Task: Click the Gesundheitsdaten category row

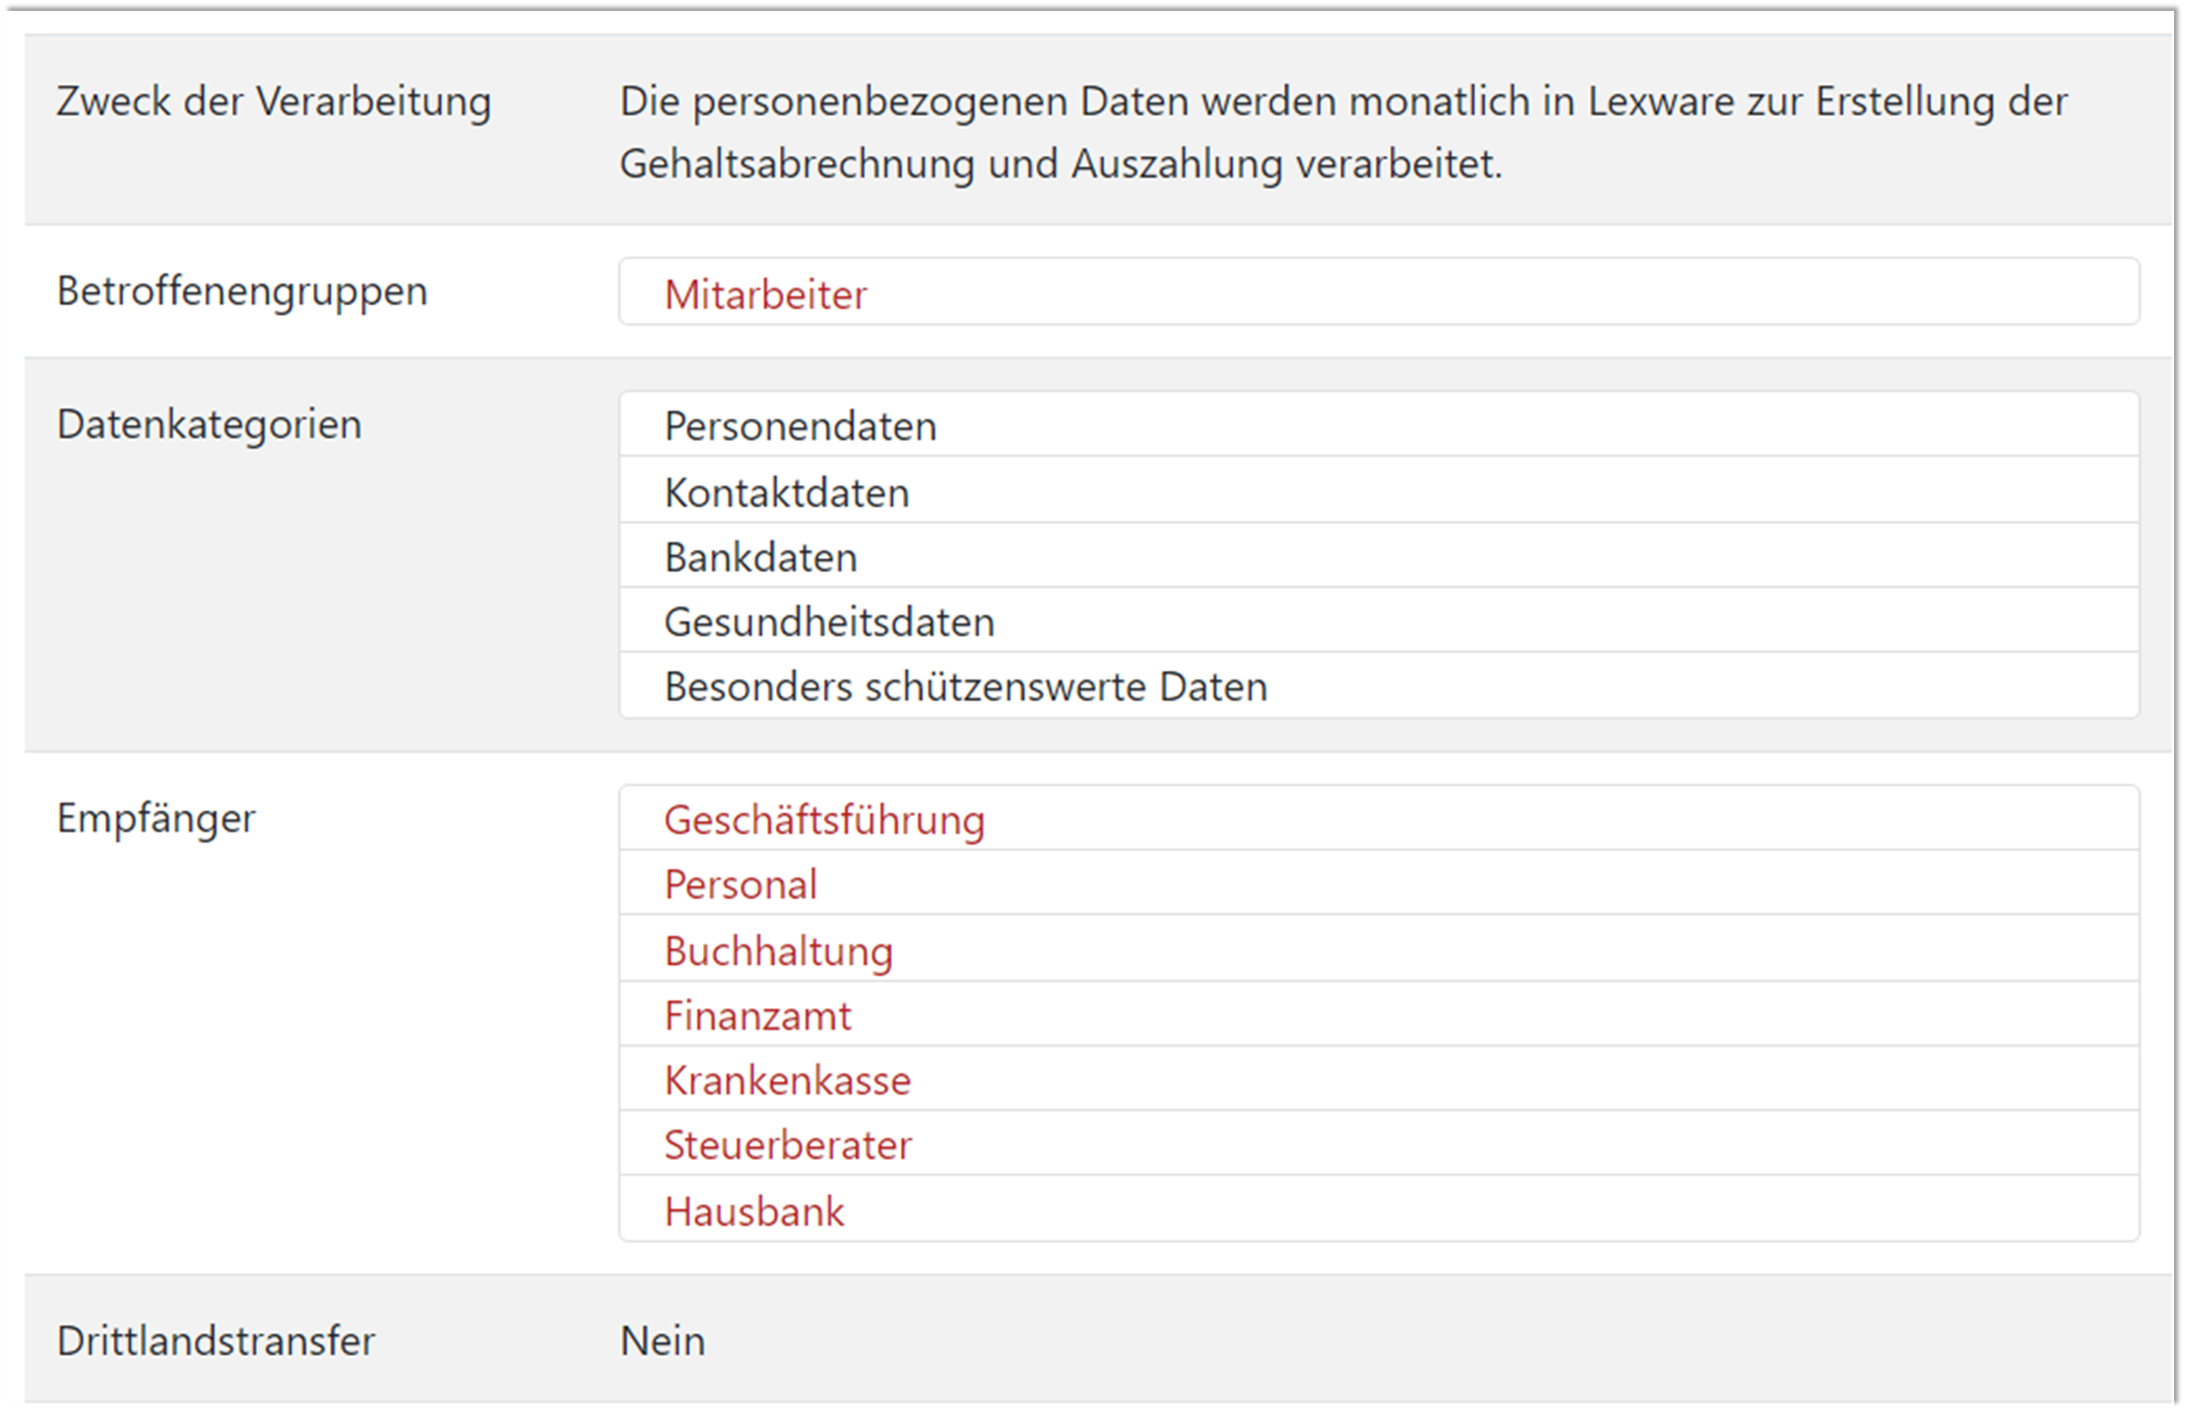Action: [830, 621]
